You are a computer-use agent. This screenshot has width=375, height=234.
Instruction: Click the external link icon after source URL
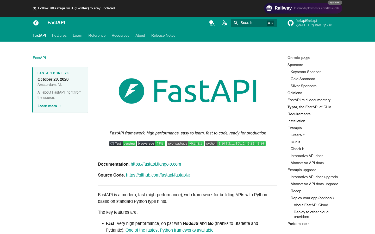189,175
